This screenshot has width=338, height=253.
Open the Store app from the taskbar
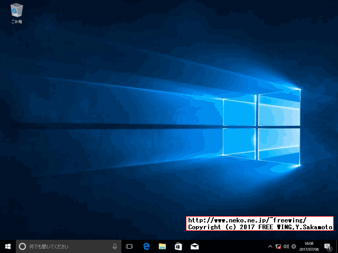click(x=179, y=246)
